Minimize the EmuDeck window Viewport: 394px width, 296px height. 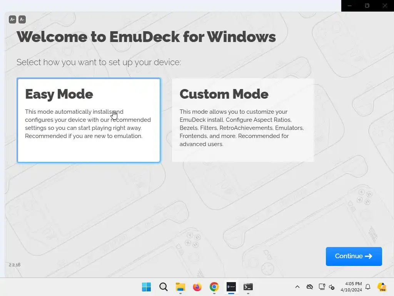click(349, 5)
